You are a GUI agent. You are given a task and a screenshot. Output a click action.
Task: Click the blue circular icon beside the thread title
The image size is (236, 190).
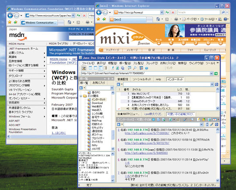153,119
